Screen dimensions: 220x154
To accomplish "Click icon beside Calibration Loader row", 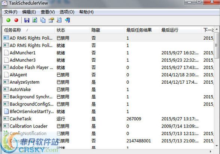I will (x=6, y=126).
